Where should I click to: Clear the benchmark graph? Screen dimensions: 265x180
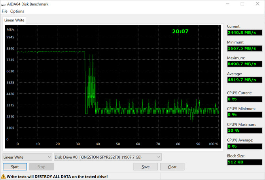172,167
